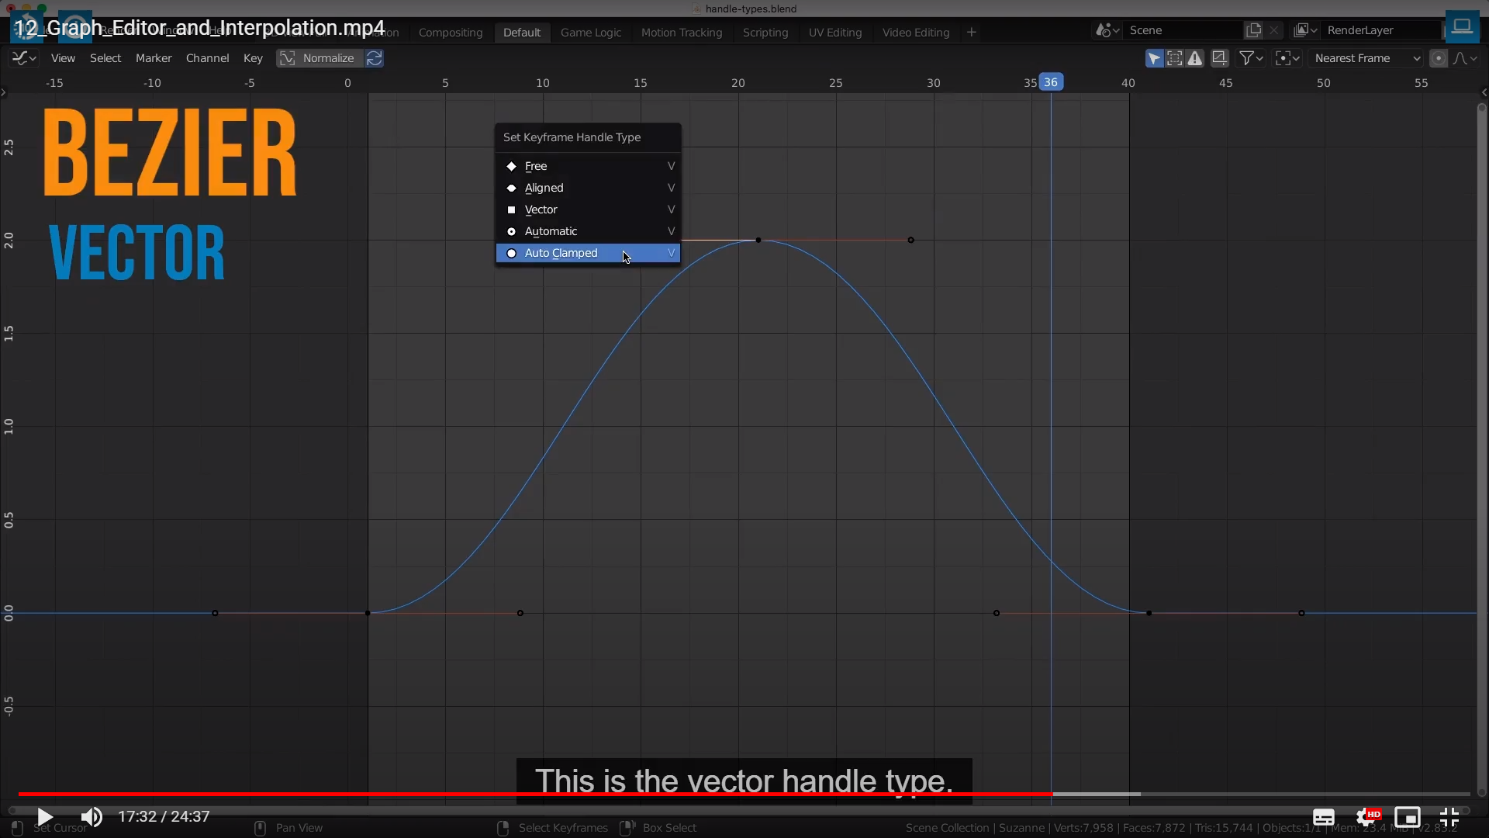This screenshot has width=1489, height=838.
Task: Open the filters funnel dropdown
Action: point(1250,58)
